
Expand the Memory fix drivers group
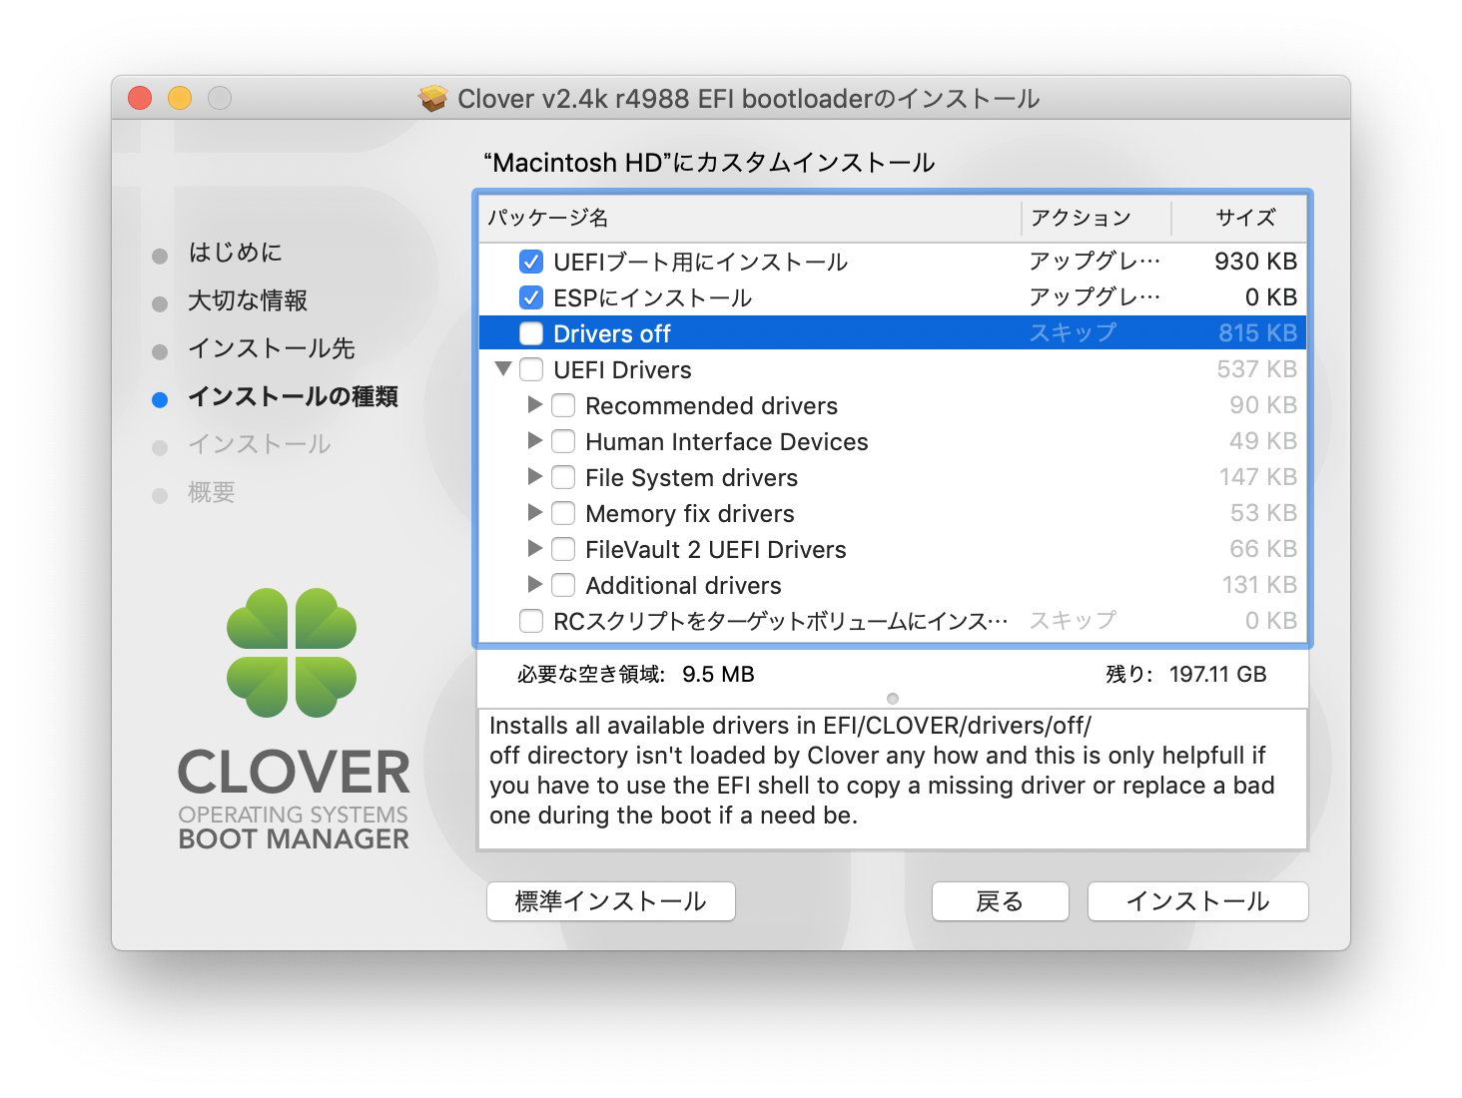(535, 512)
